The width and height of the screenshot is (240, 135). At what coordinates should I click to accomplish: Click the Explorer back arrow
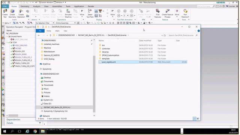pyautogui.click(x=39, y=35)
